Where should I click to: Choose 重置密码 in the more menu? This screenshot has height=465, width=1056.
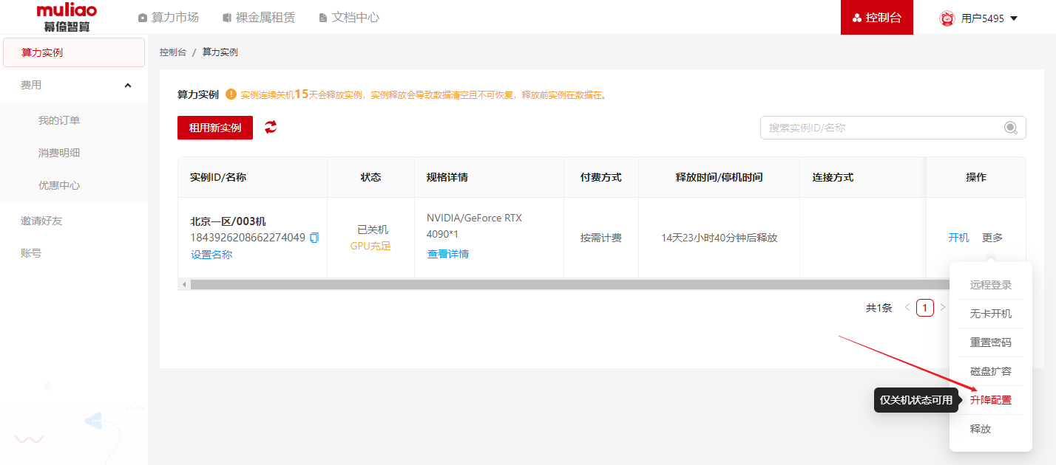coord(991,342)
